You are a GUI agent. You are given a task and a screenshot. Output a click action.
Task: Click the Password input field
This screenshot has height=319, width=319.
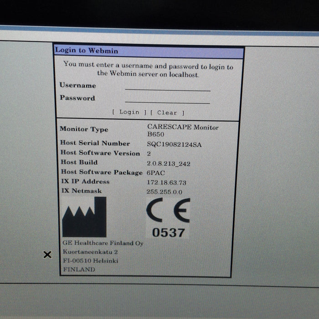pos(167,99)
